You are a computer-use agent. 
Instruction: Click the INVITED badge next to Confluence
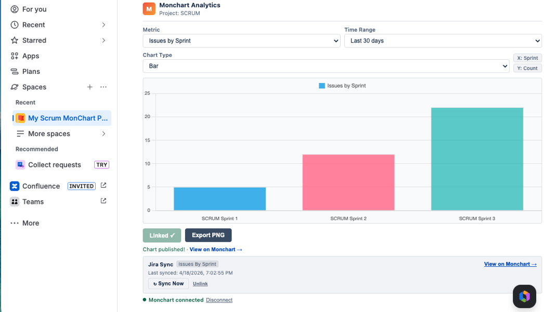(81, 186)
